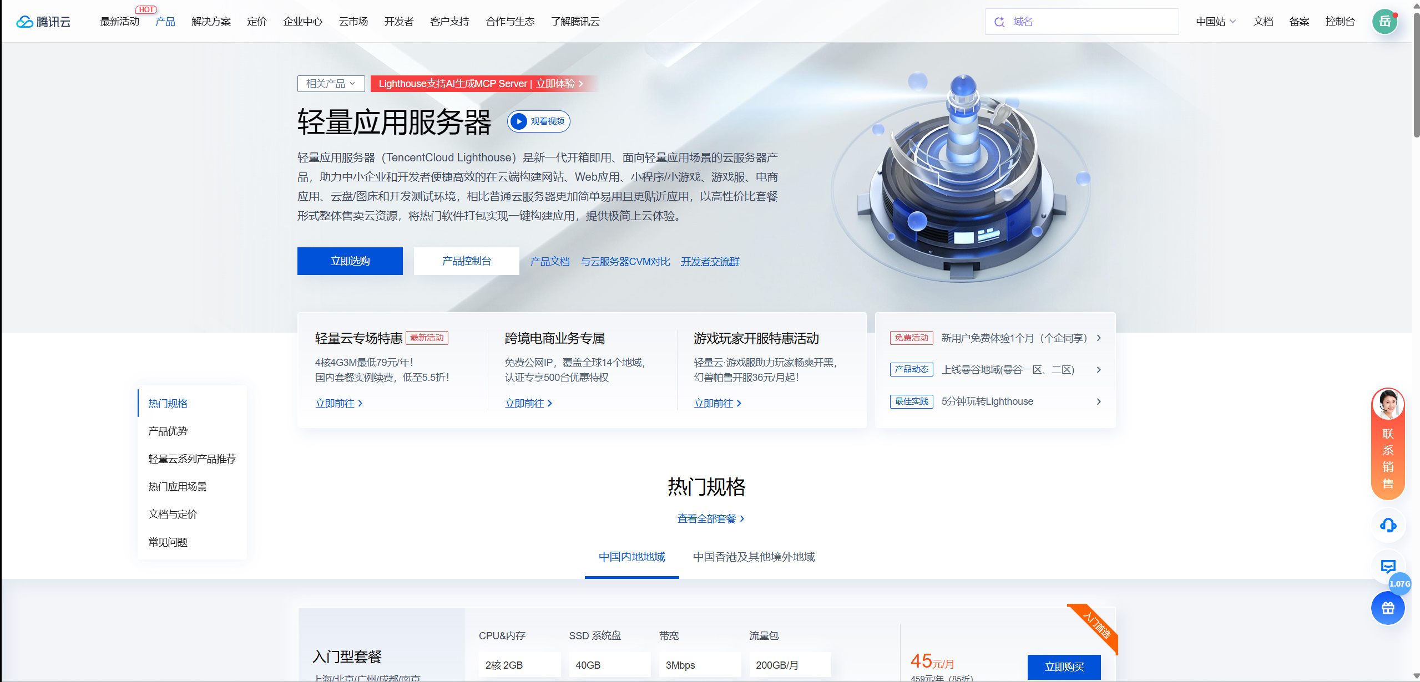Select 产品优势 in side navigation

coord(168,431)
